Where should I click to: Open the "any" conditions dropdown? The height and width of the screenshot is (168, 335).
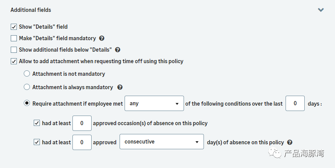[x=154, y=104]
